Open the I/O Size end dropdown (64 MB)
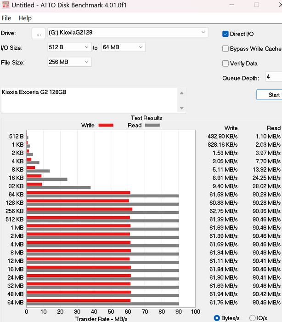 pyautogui.click(x=123, y=47)
